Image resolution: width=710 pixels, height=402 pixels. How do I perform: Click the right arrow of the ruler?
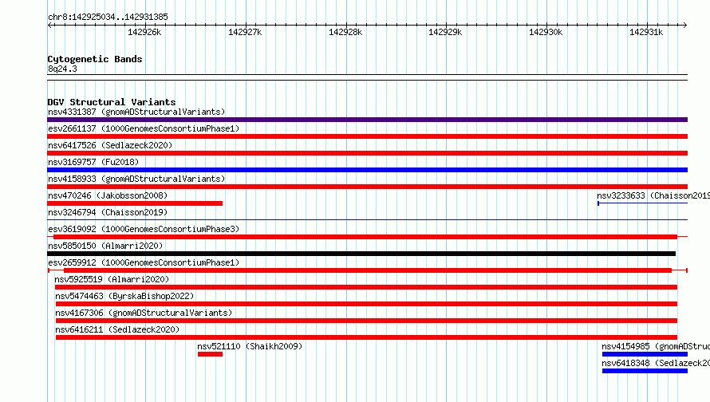pos(684,26)
